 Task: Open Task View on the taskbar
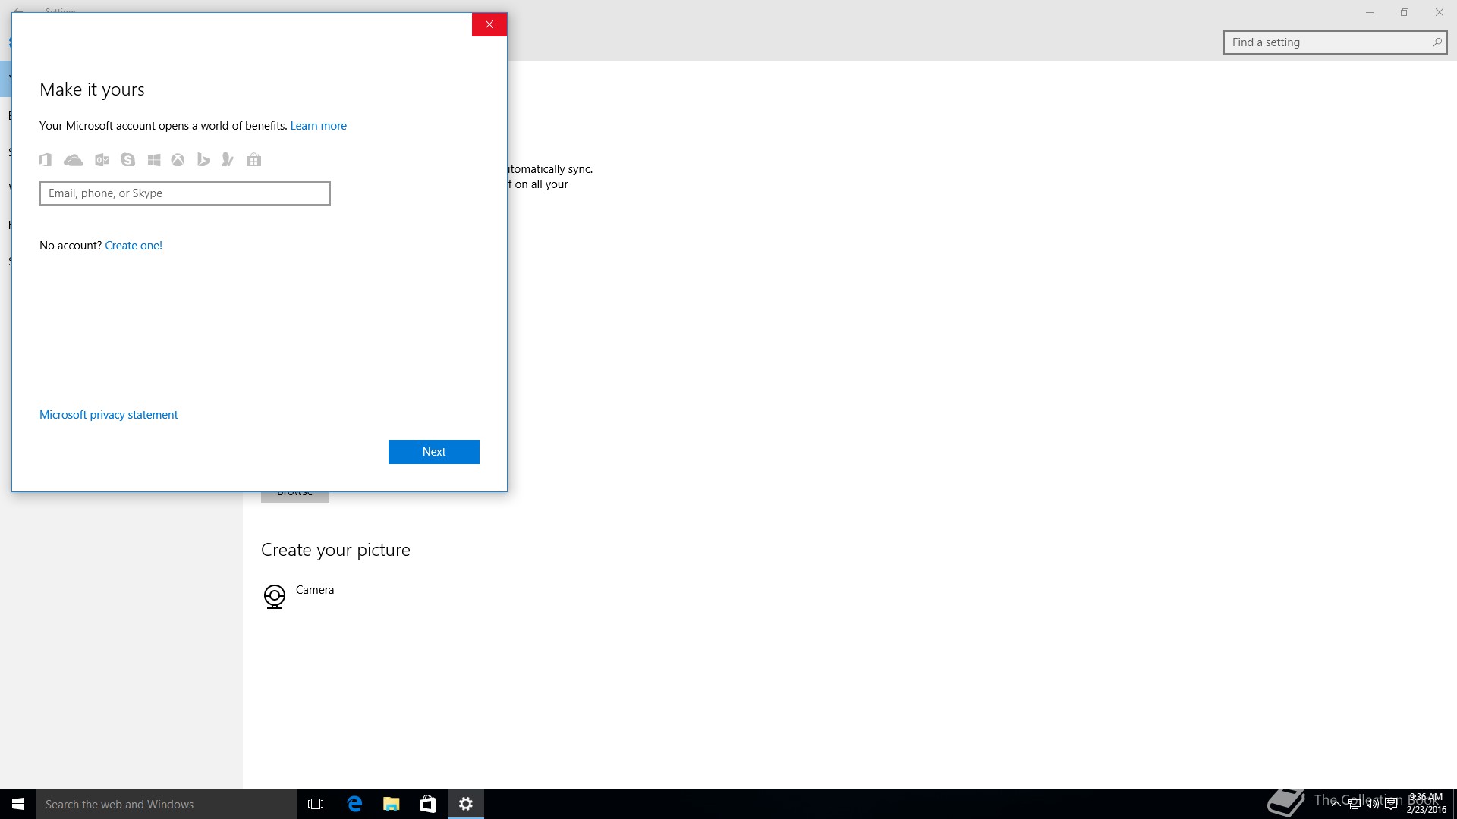click(x=316, y=804)
